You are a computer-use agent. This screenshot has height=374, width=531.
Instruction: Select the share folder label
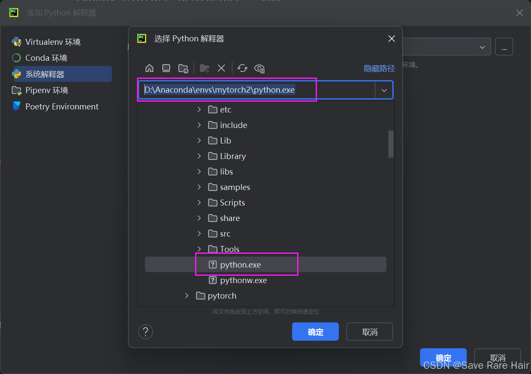pos(230,218)
